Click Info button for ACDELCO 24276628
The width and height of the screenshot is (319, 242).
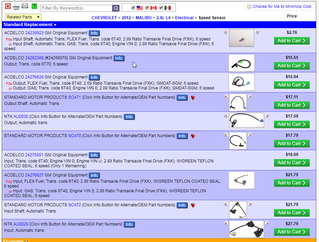click(94, 77)
